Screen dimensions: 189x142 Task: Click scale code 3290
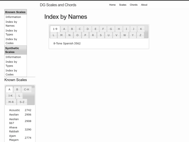[28, 129]
